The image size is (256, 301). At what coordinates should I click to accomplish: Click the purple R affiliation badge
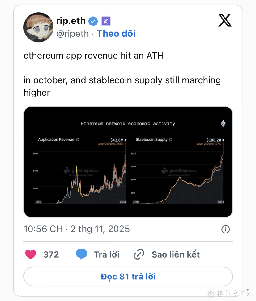(106, 21)
